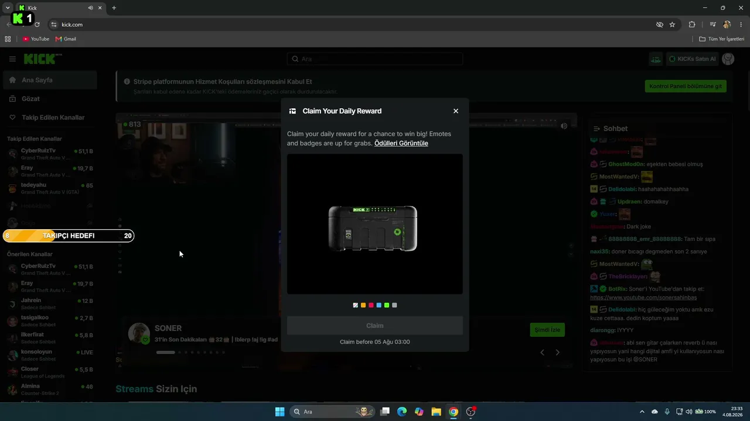Toggle the featured stream volume icon
This screenshot has height=421, width=750.
(x=564, y=126)
